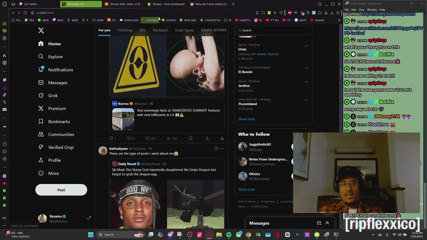
Task: Open JuggAholic60 profile suggestion
Action: 260,144
